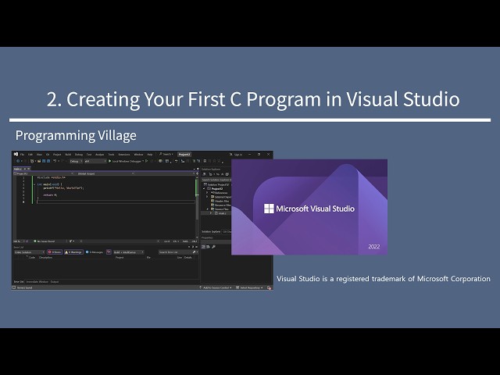Toggle the 0 Messages filter button
Screen dimensions: 500x375
(94, 252)
